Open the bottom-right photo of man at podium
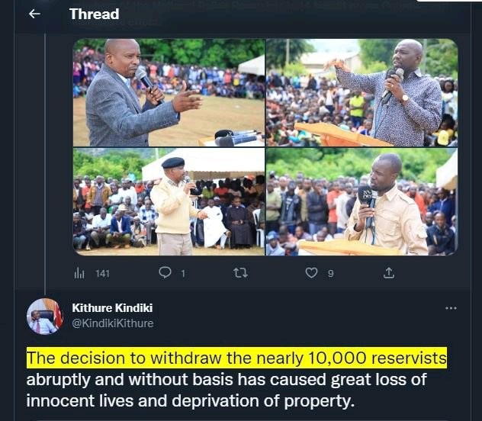This screenshot has height=421, width=482. (361, 201)
